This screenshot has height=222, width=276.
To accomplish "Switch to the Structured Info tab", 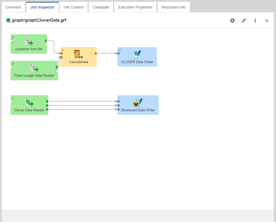I will [x=173, y=7].
